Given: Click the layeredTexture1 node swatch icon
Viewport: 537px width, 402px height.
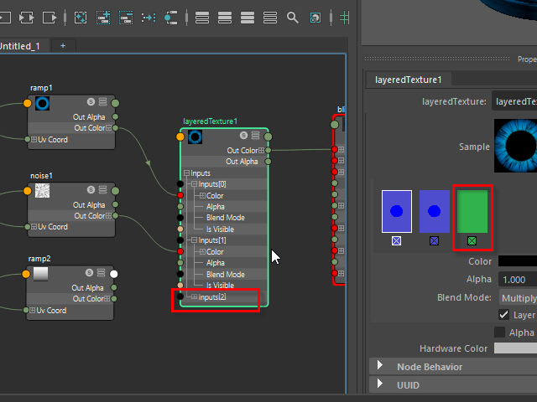Looking at the screenshot, I should [195, 137].
